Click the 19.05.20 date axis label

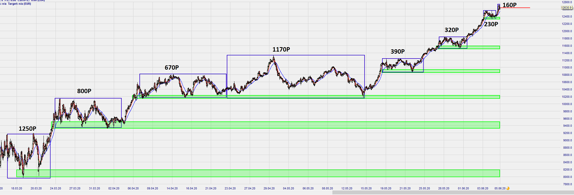click(x=385, y=188)
